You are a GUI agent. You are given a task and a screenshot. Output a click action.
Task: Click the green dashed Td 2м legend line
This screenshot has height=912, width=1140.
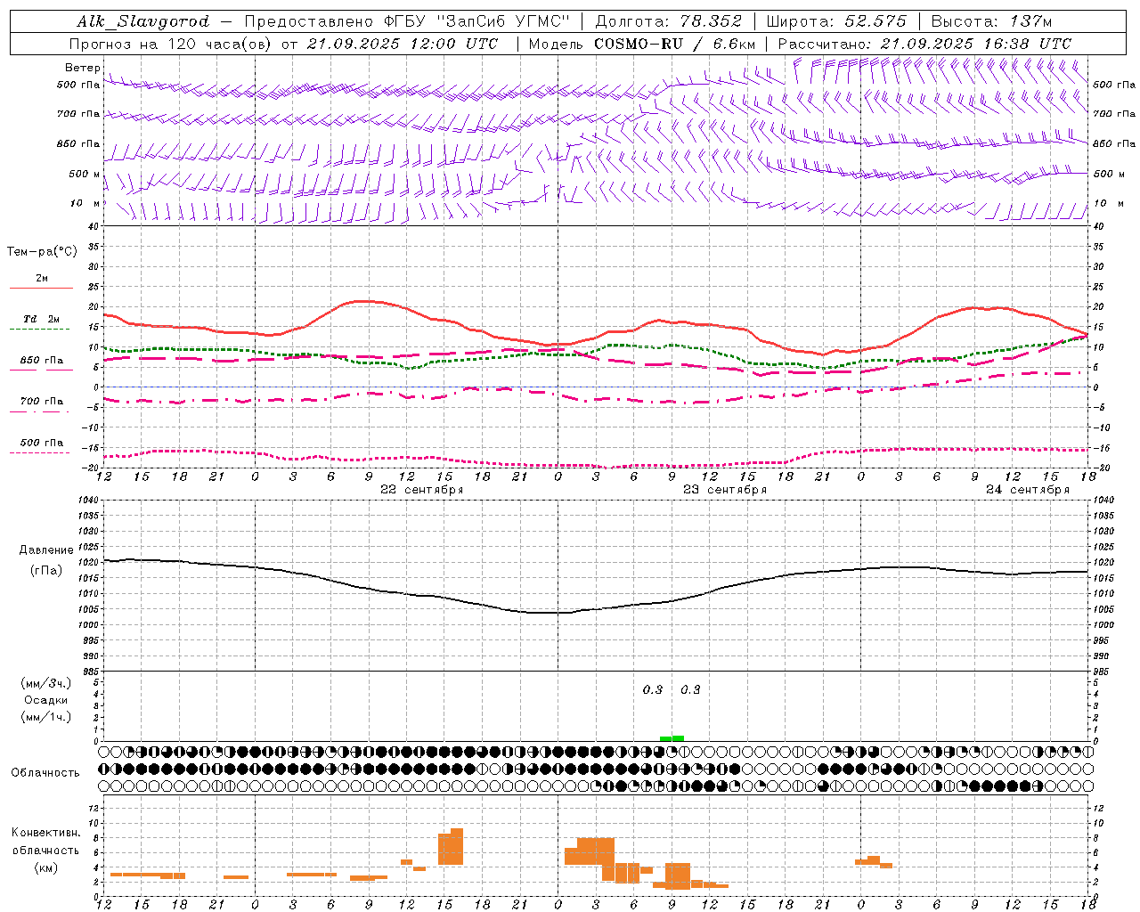[x=39, y=329]
